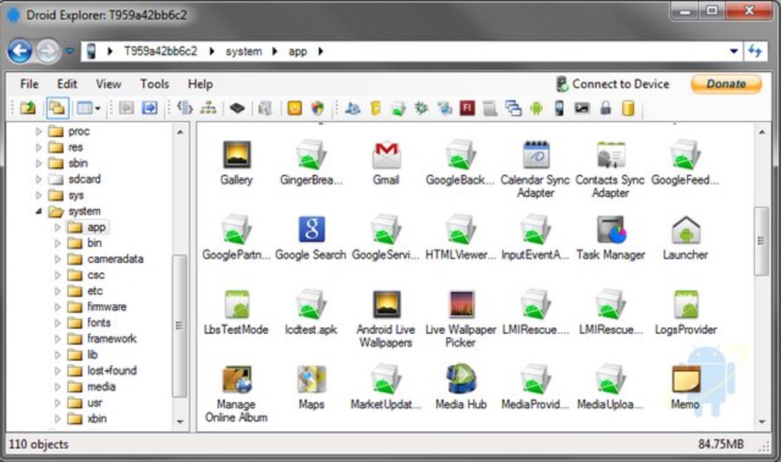Expand the framework folder node
Image resolution: width=781 pixels, height=462 pixels.
coord(58,339)
